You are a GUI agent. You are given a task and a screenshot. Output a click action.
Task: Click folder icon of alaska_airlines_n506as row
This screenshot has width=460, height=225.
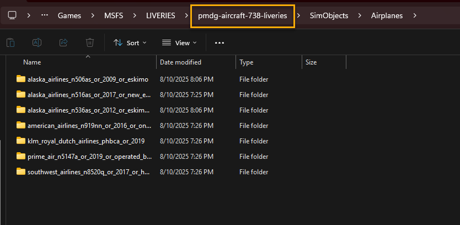21,79
